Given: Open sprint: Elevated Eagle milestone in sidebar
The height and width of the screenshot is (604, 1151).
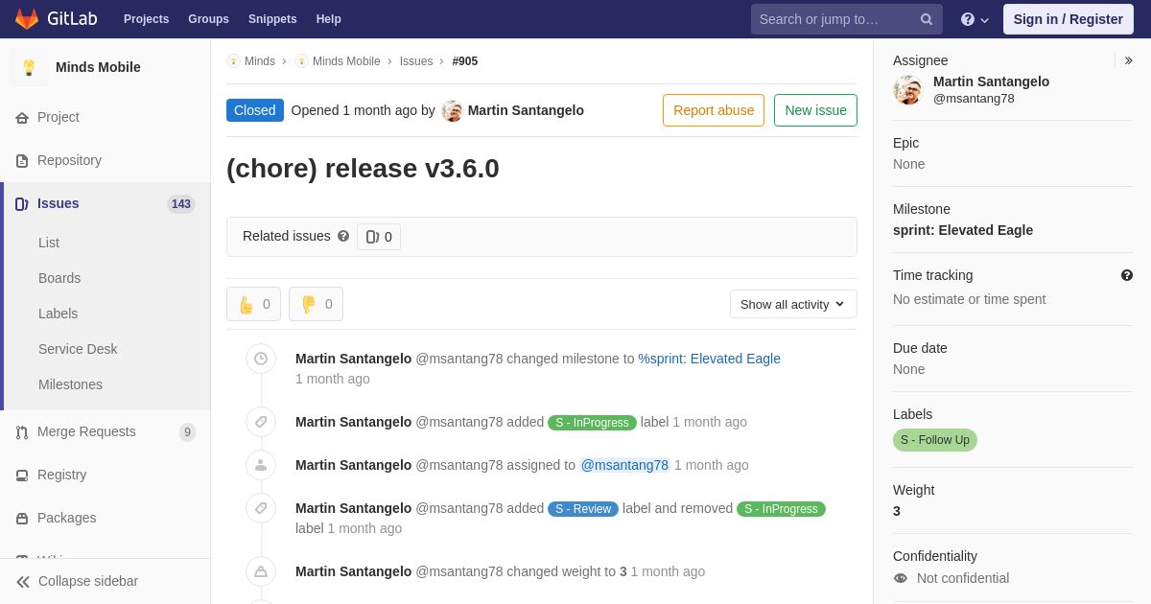Looking at the screenshot, I should coord(963,230).
